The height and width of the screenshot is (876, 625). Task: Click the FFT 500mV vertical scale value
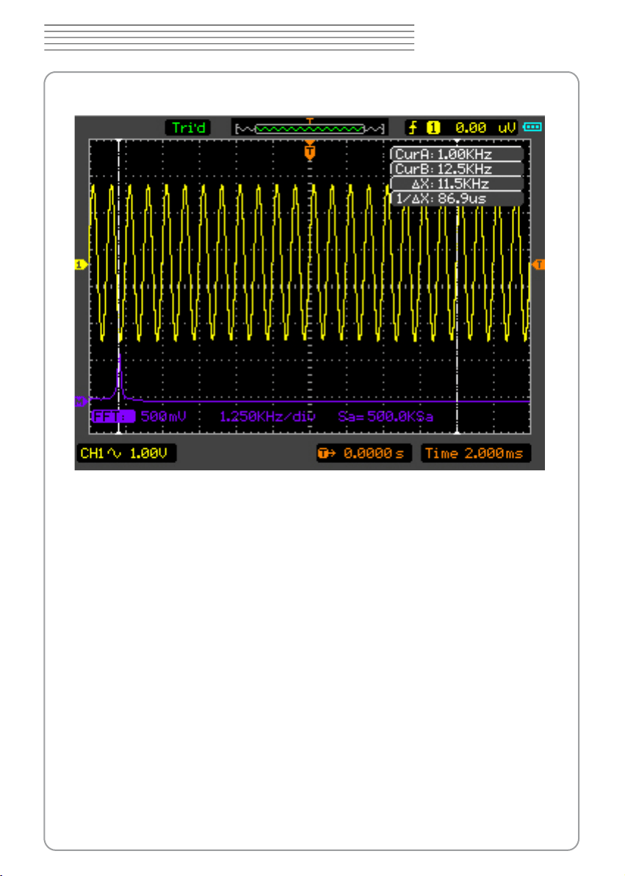[164, 416]
